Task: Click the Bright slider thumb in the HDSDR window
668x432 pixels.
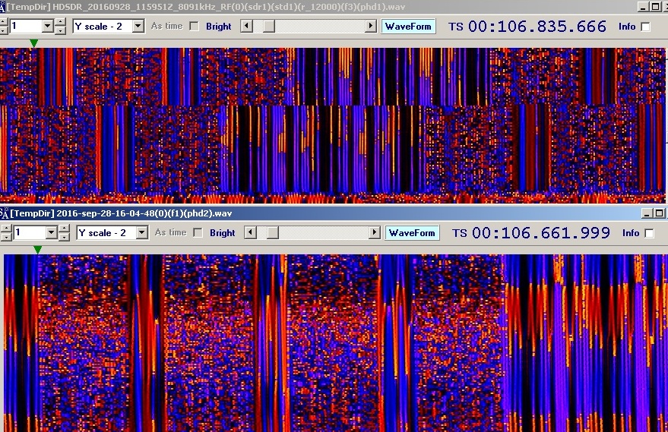Action: 269,27
